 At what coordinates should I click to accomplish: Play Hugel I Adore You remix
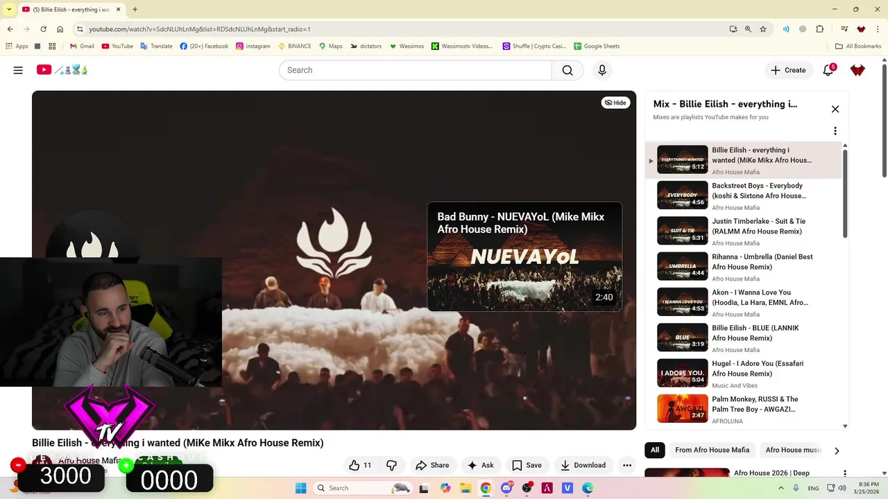[x=743, y=373]
